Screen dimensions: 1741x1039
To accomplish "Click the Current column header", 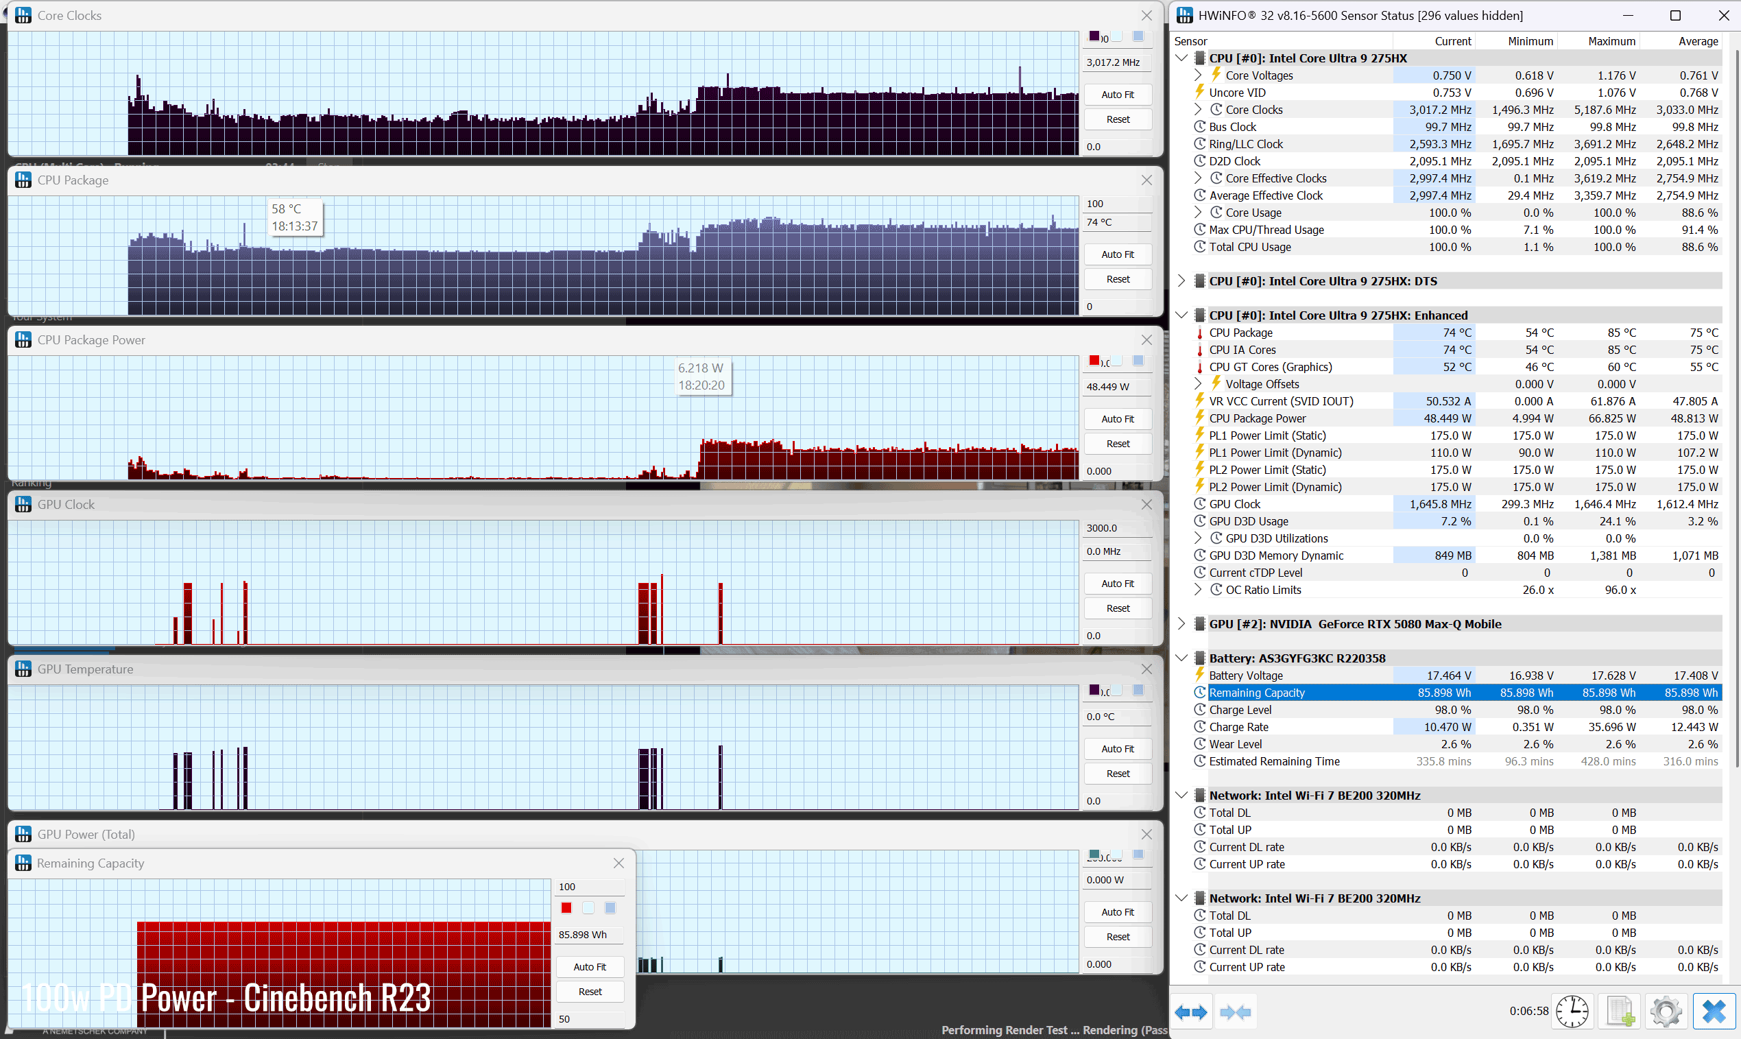I will coord(1434,41).
